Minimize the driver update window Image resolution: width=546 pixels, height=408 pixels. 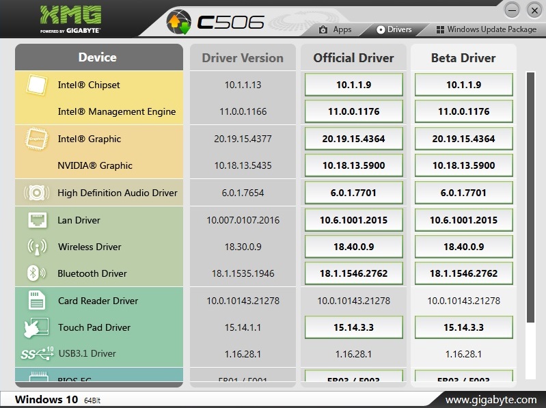tap(512, 10)
